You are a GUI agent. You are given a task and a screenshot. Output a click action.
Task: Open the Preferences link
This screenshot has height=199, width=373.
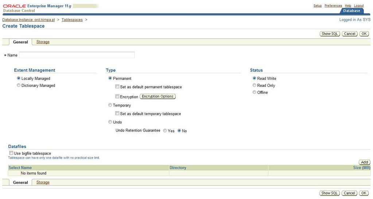tap(333, 6)
